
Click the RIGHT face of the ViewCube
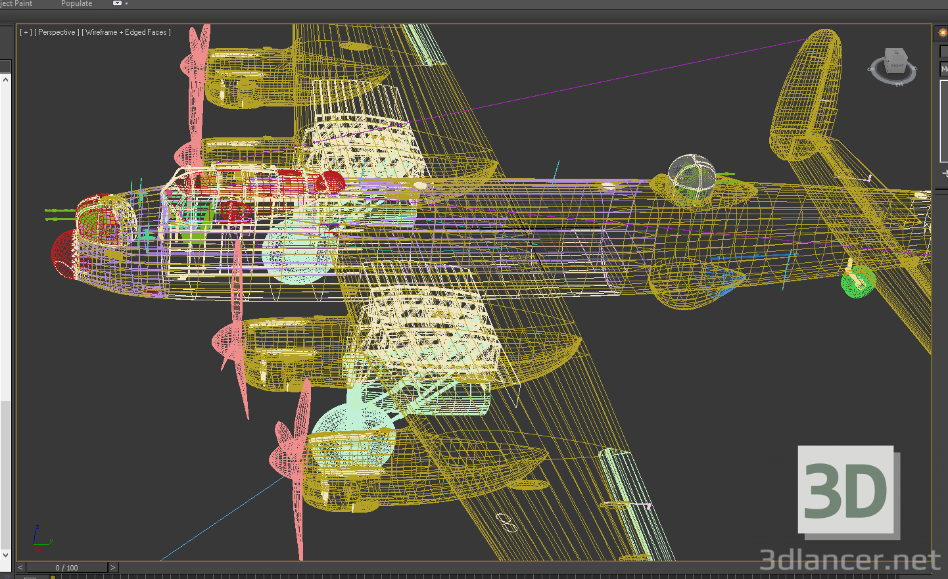(896, 64)
